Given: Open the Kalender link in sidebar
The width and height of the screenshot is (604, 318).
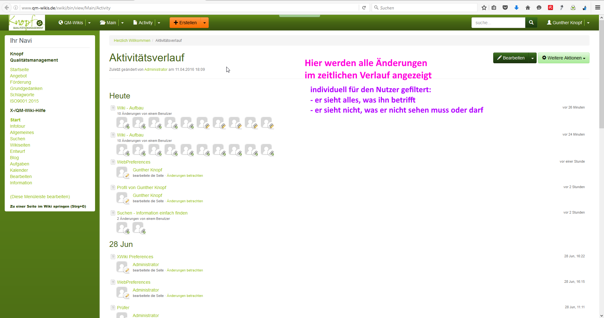Looking at the screenshot, I should pyautogui.click(x=19, y=170).
